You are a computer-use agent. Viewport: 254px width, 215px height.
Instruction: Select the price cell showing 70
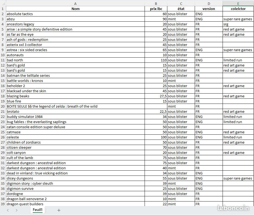click(156, 148)
